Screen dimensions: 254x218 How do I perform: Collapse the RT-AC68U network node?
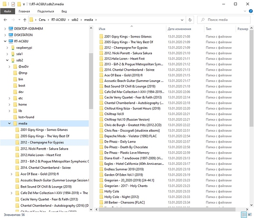5,41
